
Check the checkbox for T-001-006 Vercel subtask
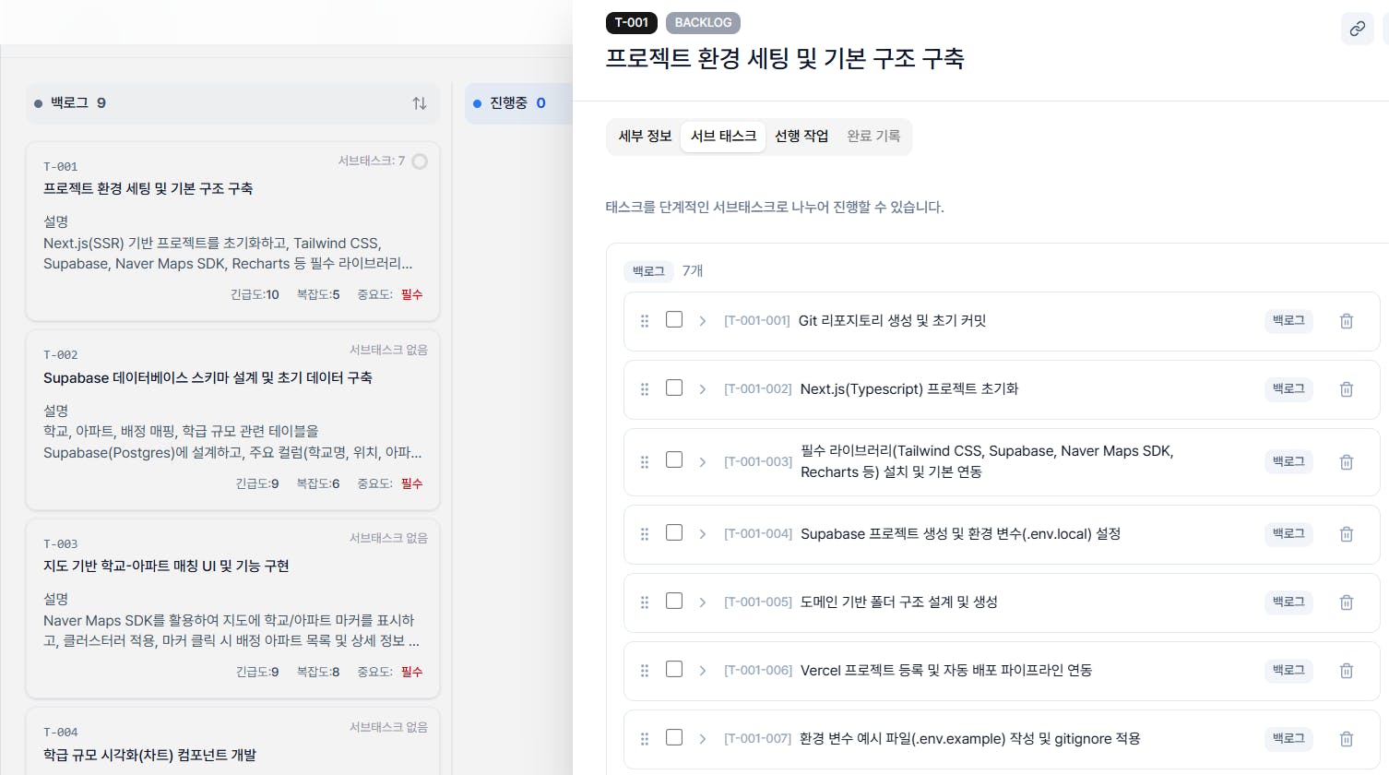[674, 670]
